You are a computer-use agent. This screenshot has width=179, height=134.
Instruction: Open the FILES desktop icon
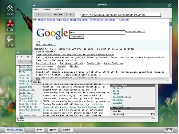[10, 10]
